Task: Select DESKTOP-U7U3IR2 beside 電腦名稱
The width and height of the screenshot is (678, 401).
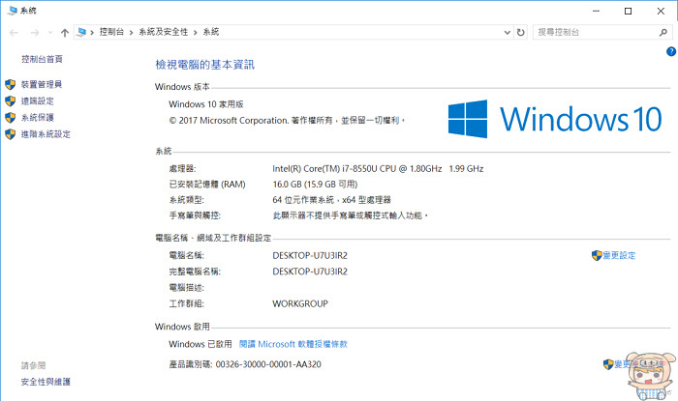Action: click(310, 255)
